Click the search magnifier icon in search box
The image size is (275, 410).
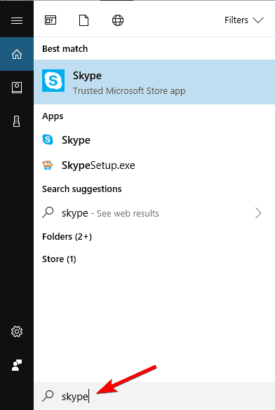pyautogui.click(x=48, y=396)
